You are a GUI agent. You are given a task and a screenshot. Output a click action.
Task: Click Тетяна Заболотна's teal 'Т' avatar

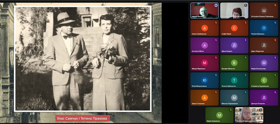[x=234, y=80]
